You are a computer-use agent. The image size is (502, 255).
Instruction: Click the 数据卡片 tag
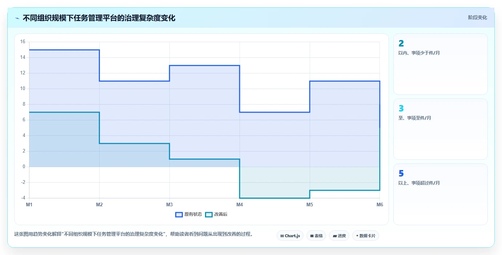coord(366,236)
